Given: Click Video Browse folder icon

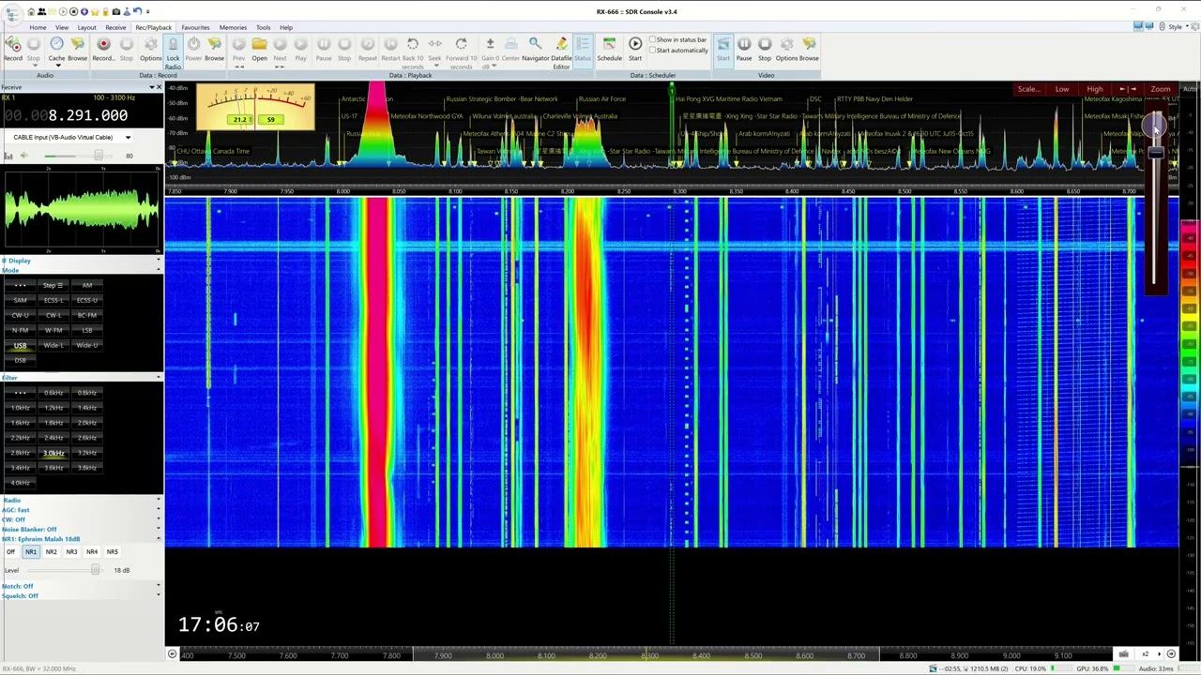Looking at the screenshot, I should click(809, 45).
